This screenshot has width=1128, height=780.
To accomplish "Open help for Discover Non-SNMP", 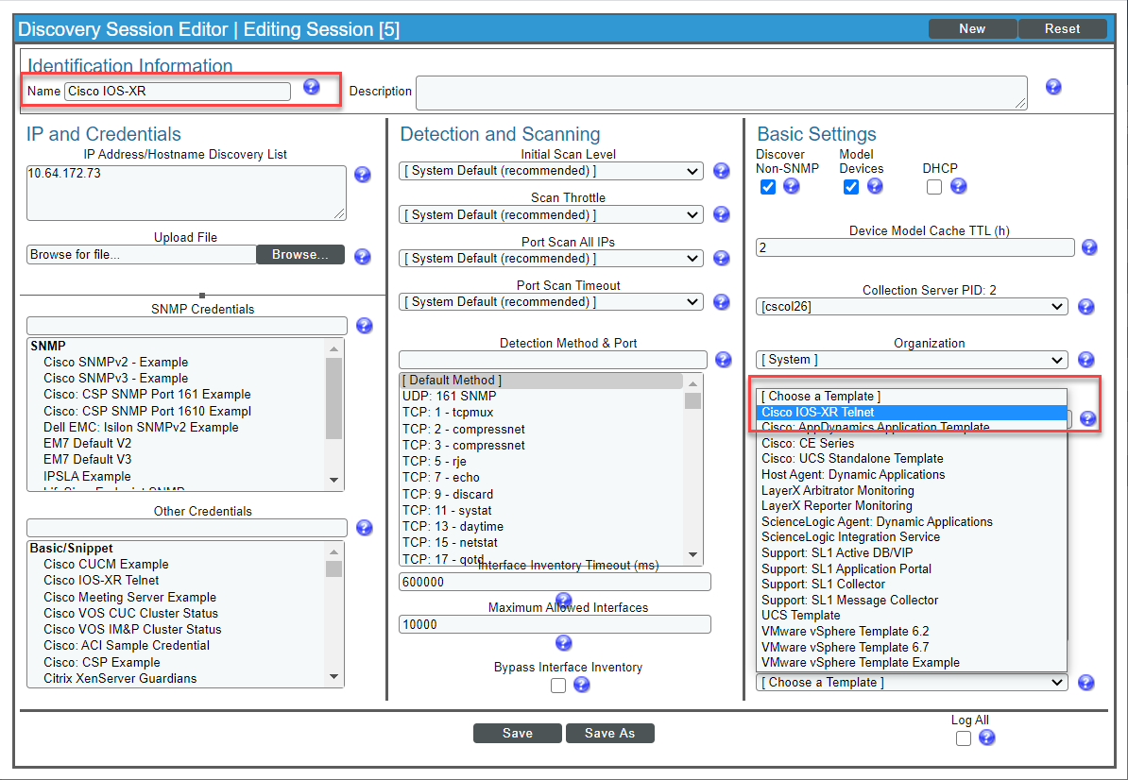I will pos(792,186).
